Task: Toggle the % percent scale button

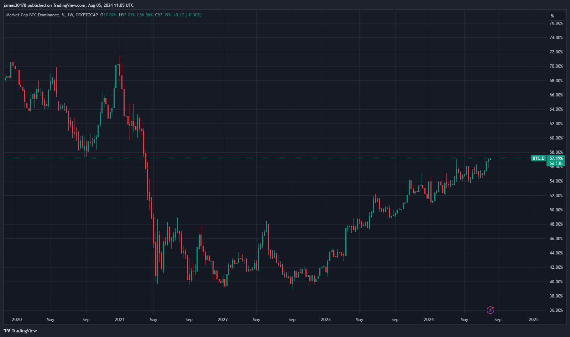Action: (x=556, y=16)
